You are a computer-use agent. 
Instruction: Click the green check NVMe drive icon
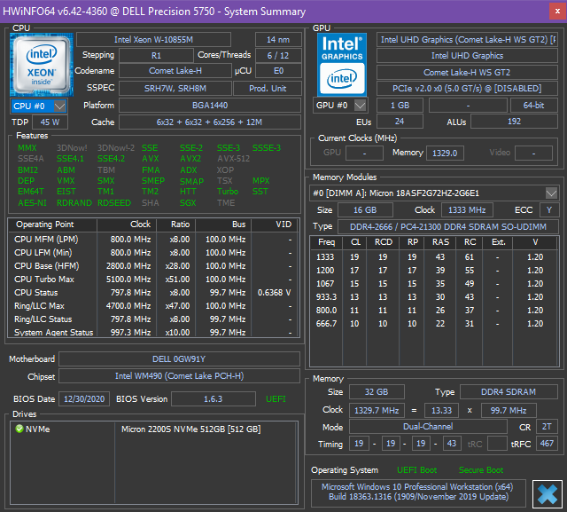[x=19, y=429]
